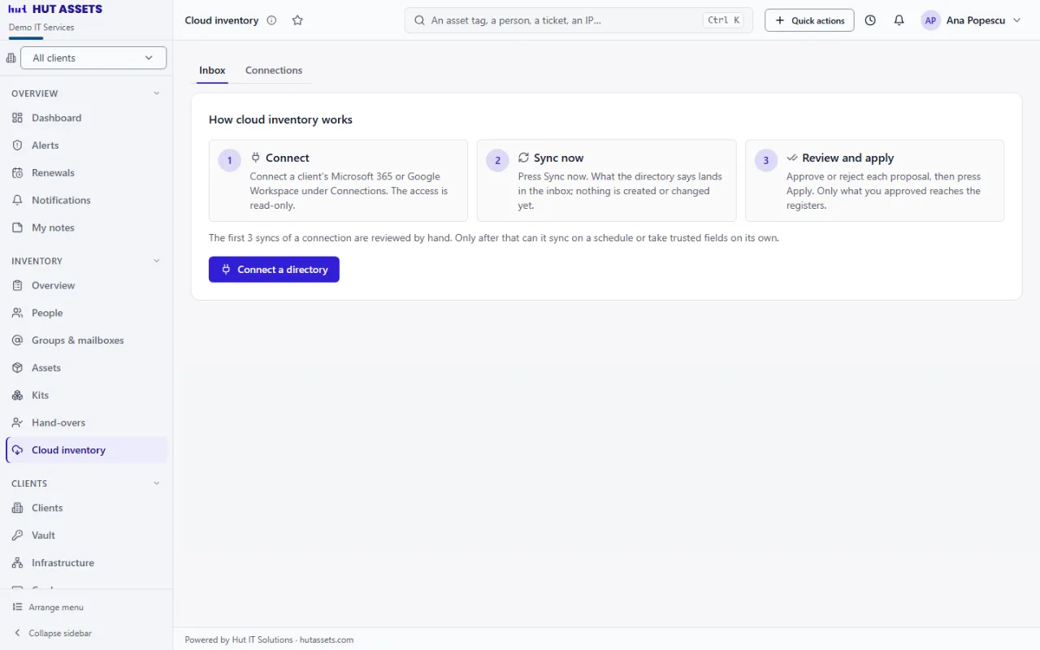Open the notifications bell in the top bar
Image resolution: width=1040 pixels, height=650 pixels.
point(899,20)
